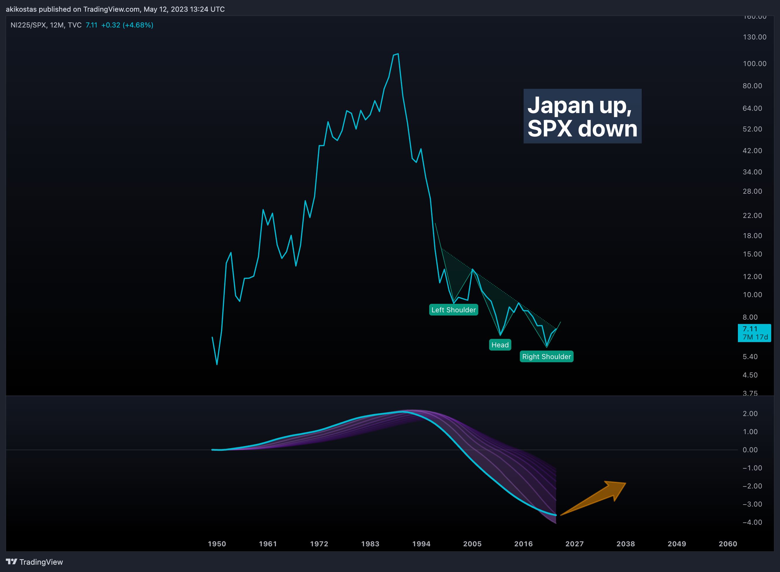Viewport: 780px width, 572px height.
Task: Click the 0.00 level on indicator scale
Action: pos(750,450)
